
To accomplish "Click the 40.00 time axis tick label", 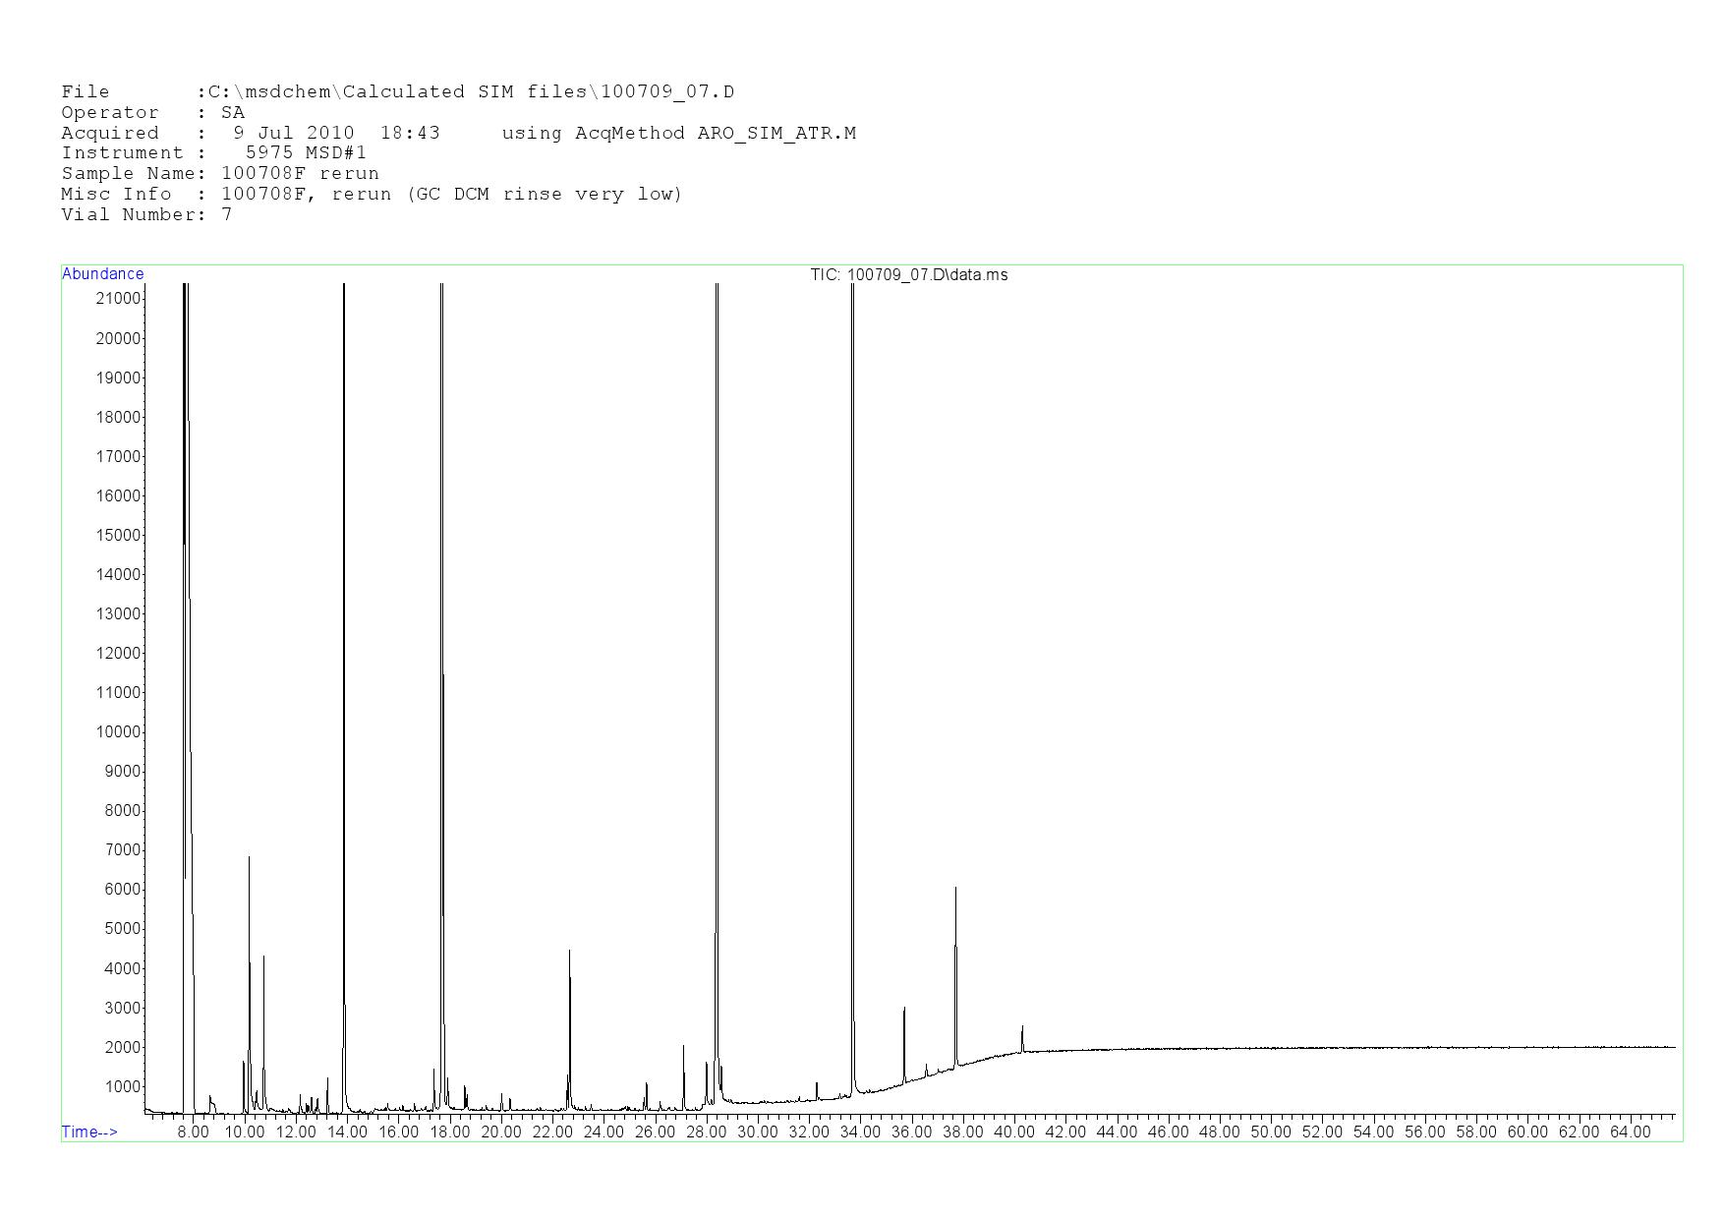I will click(x=1013, y=1132).
